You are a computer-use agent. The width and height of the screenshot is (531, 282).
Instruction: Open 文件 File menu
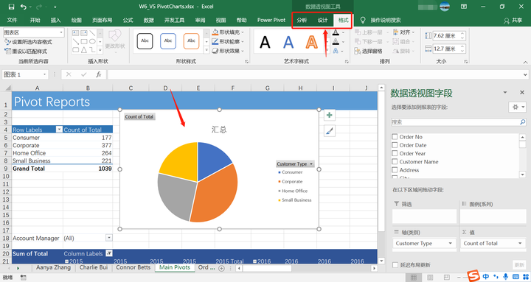tap(12, 20)
